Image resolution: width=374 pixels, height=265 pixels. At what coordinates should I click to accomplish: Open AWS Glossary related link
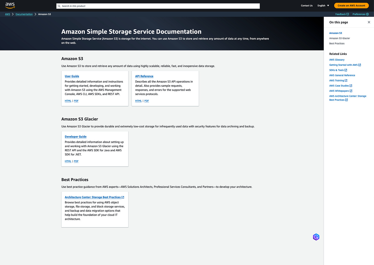pos(337,60)
